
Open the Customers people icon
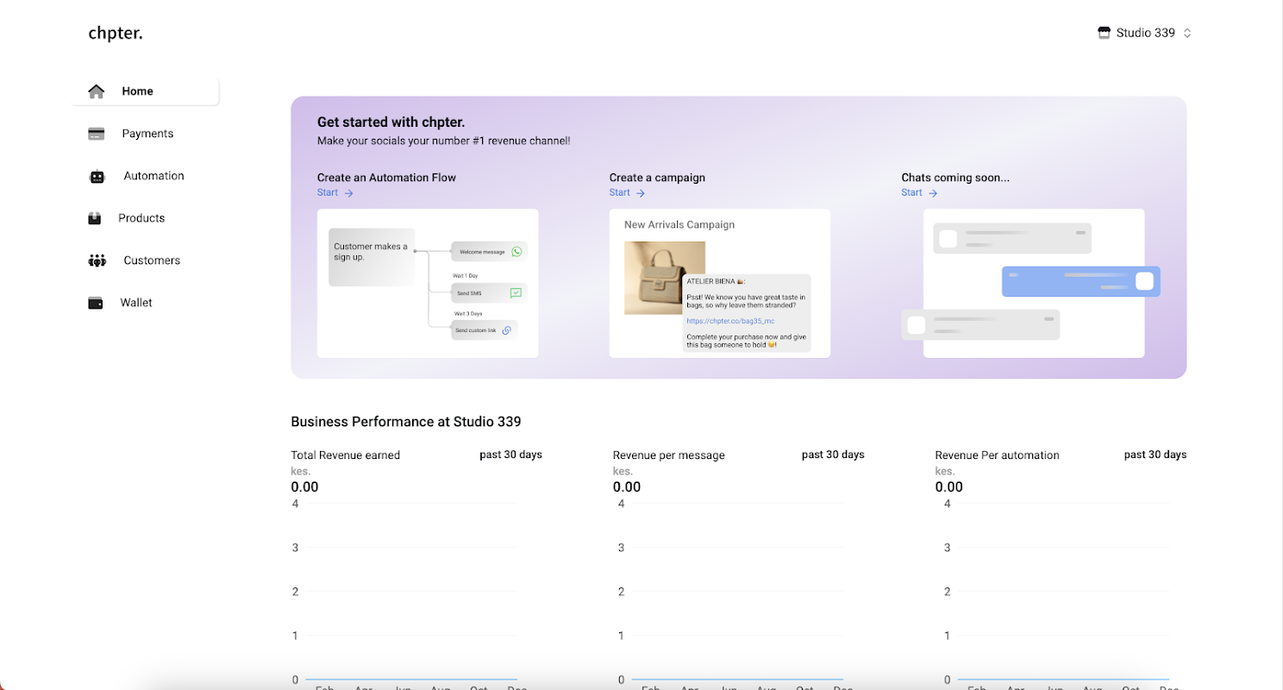pos(97,260)
